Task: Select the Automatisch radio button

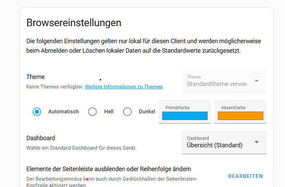Action: (x=37, y=112)
